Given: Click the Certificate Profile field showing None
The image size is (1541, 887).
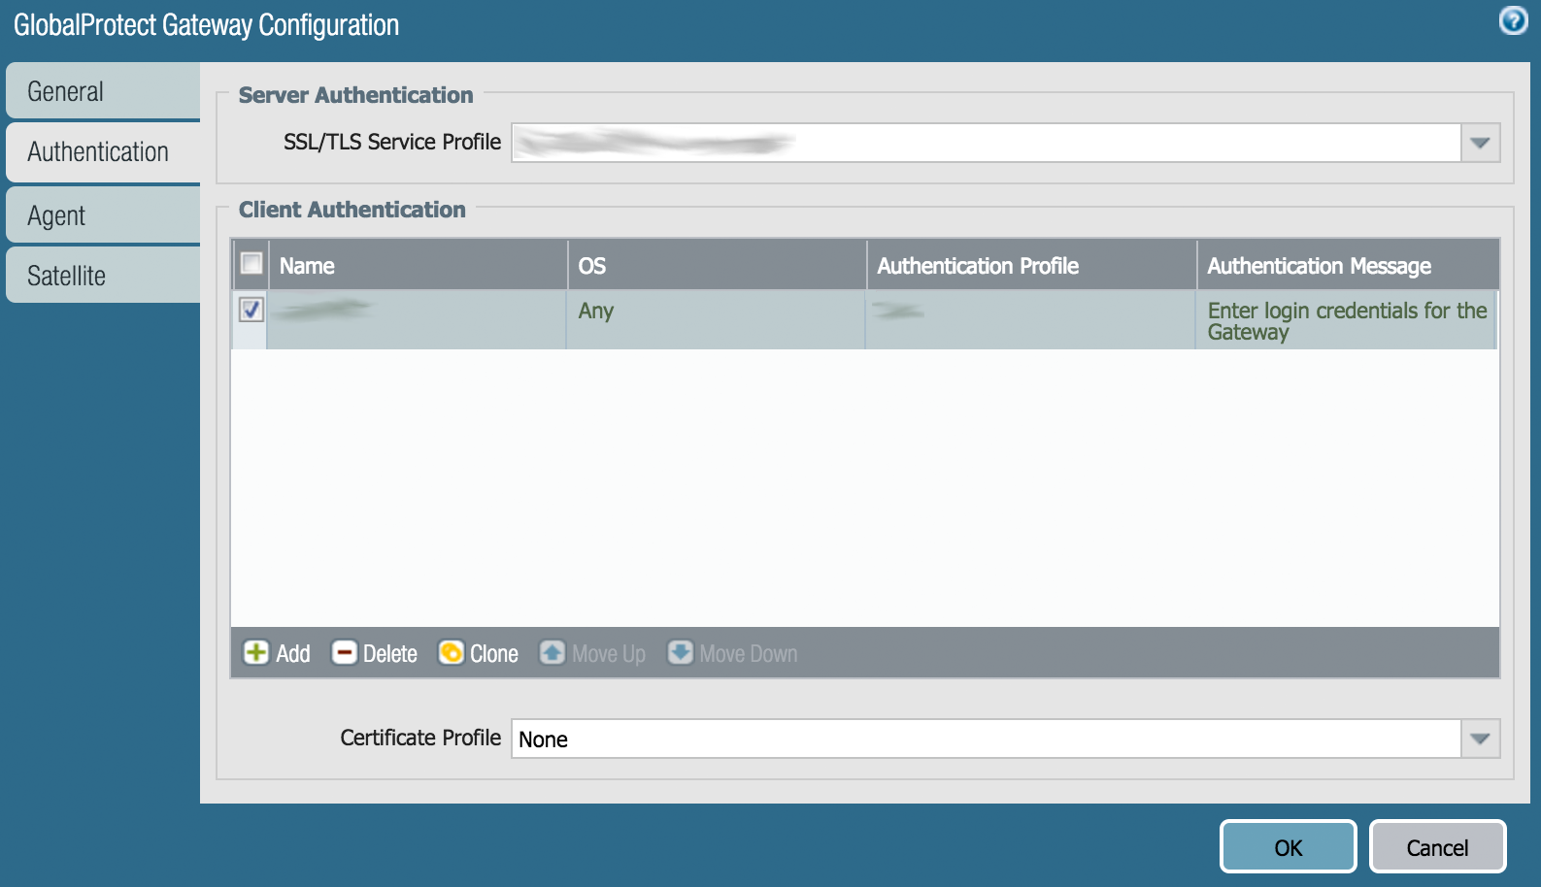Looking at the screenshot, I should pyautogui.click(x=987, y=739).
